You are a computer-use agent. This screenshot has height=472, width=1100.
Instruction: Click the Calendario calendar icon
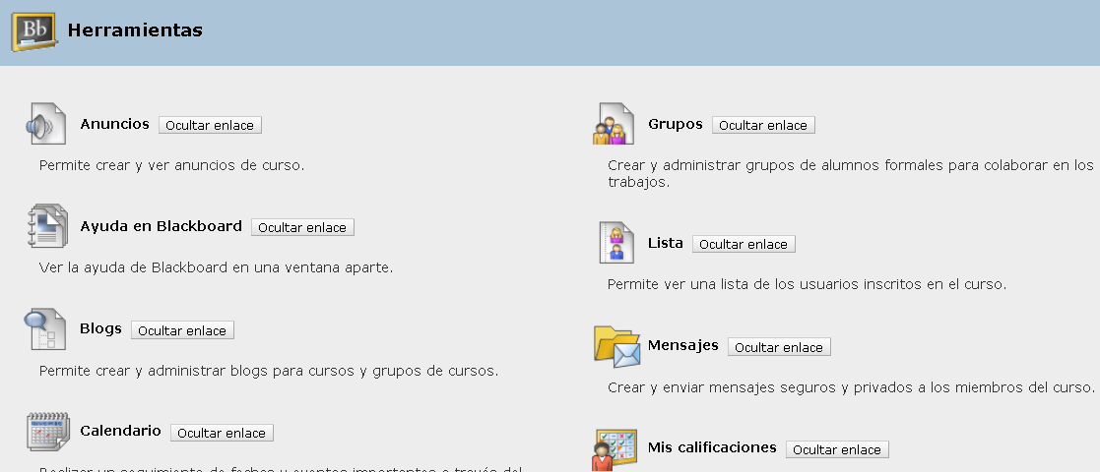(48, 432)
